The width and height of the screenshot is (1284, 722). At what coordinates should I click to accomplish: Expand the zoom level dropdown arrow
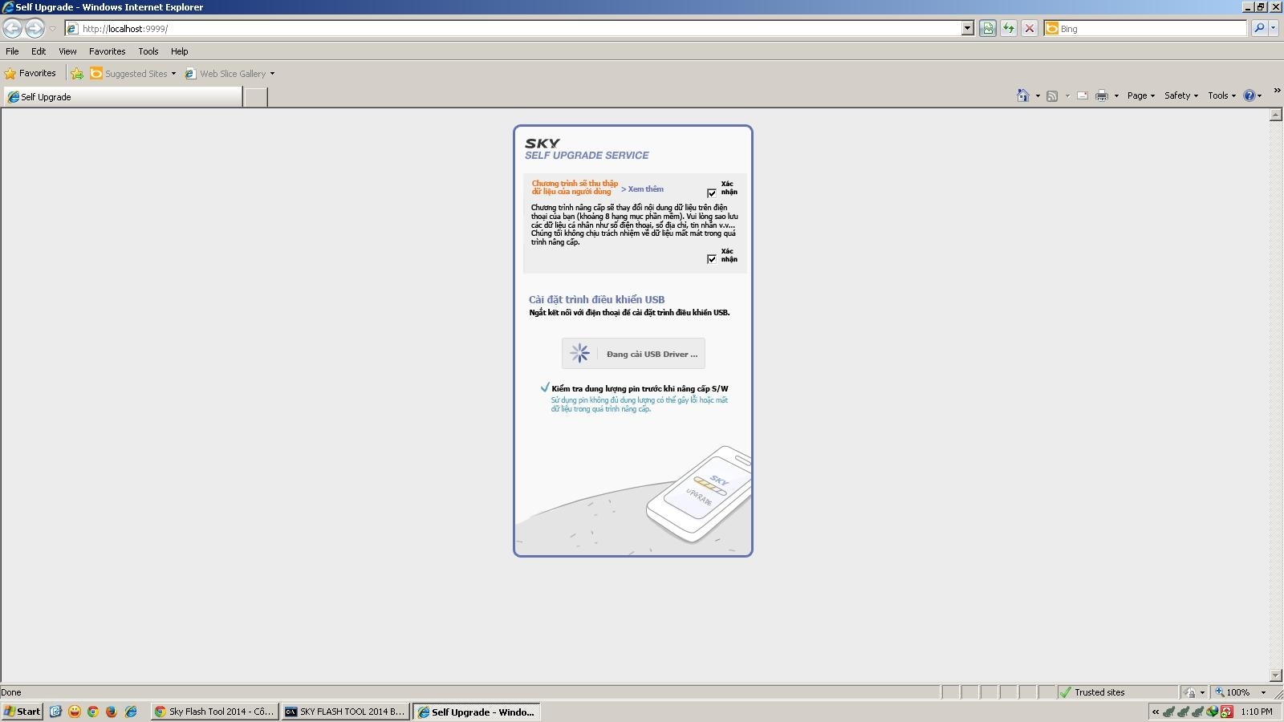pyautogui.click(x=1263, y=692)
